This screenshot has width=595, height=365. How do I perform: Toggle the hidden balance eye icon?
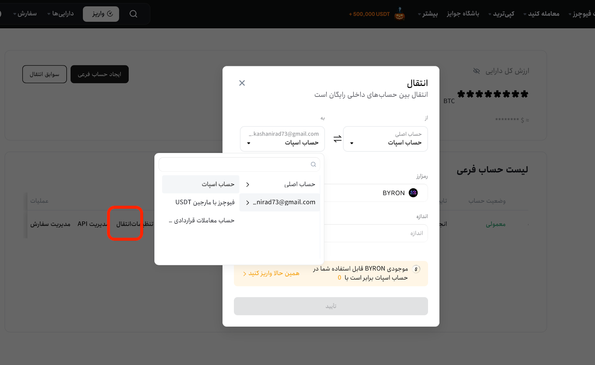click(476, 71)
